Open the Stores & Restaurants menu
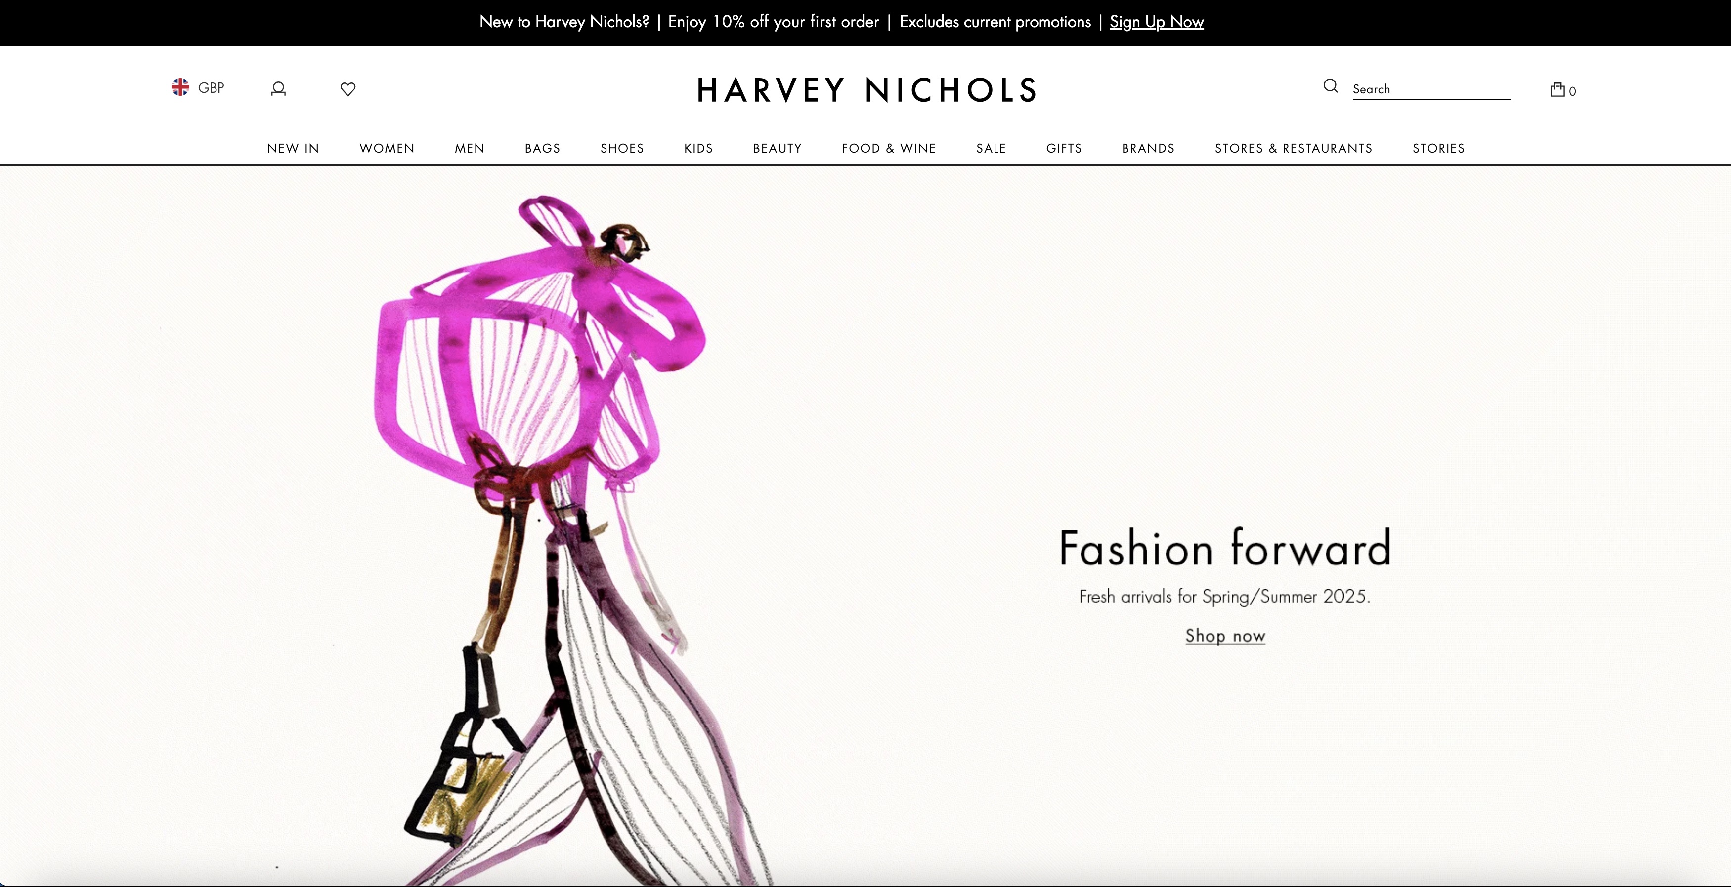1731x887 pixels. 1294,148
